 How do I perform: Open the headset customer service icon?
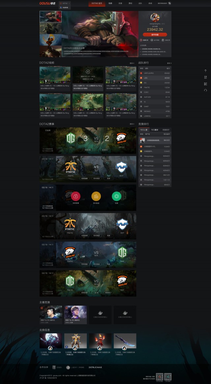[205, 90]
